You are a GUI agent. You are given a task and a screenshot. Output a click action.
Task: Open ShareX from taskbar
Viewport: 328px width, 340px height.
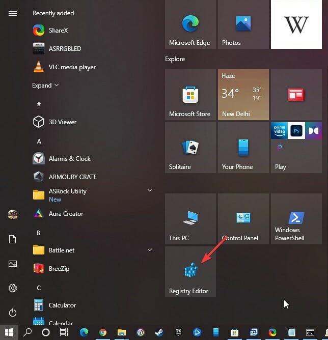(x=272, y=332)
